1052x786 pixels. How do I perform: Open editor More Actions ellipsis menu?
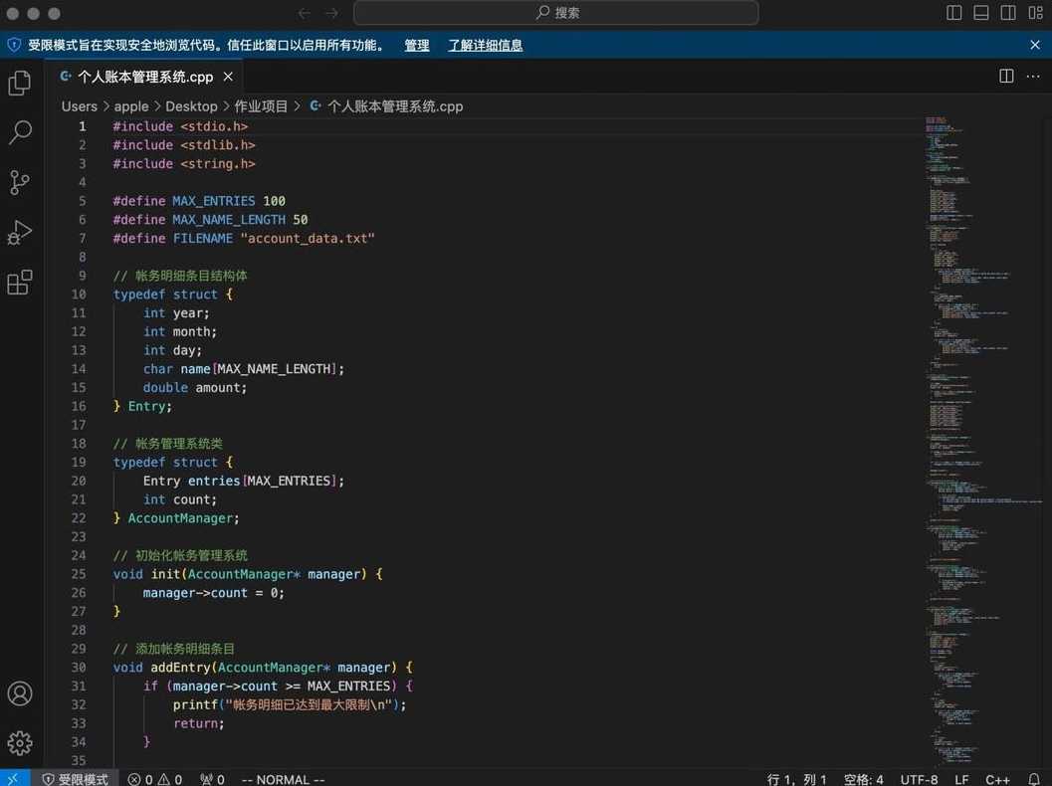click(x=1033, y=77)
